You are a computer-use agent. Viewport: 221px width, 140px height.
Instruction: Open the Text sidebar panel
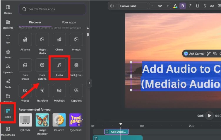pos(8,39)
